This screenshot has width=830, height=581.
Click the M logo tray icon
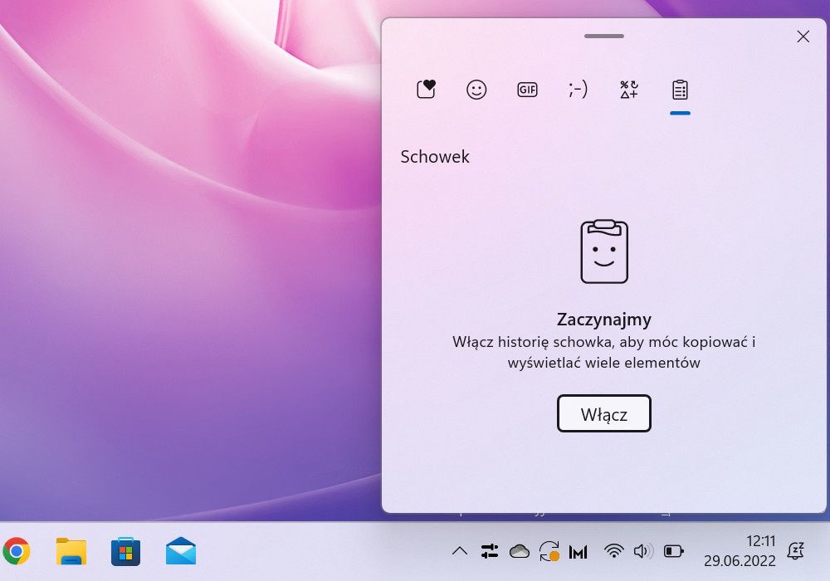tap(578, 552)
